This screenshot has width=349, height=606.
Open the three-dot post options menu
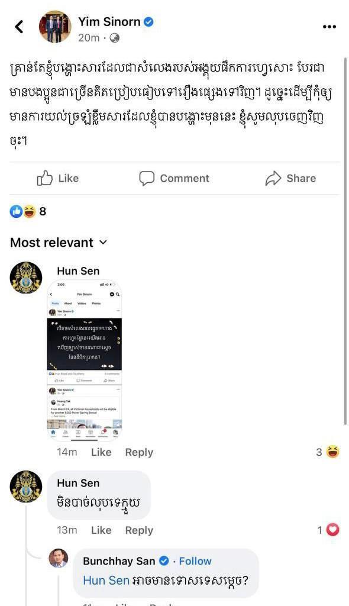tap(329, 27)
